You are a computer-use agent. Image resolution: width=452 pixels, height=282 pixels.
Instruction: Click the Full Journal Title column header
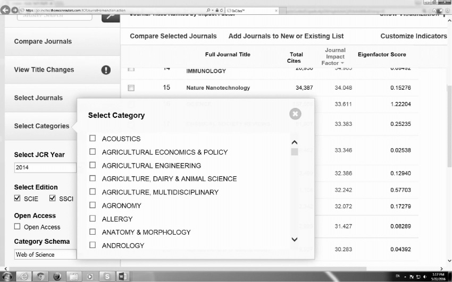[228, 54]
